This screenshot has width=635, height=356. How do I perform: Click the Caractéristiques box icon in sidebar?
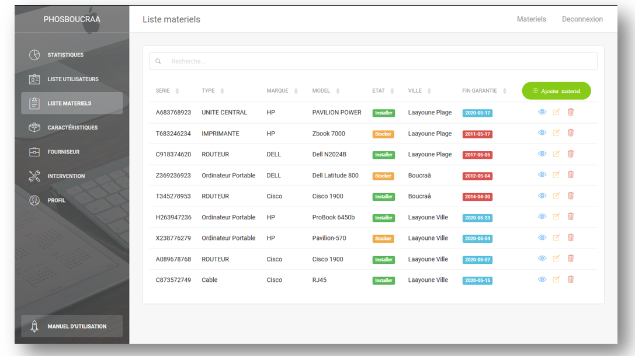34,127
